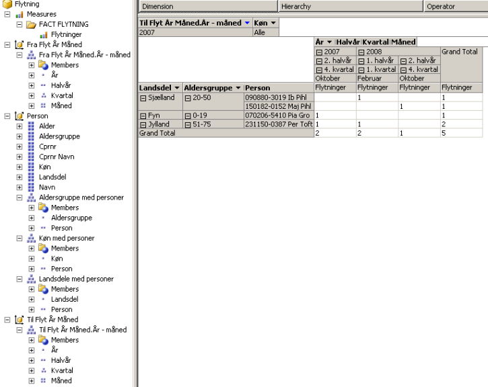Click the grand total value 5 cell
Screen dimensions: 488x387
tap(461, 133)
